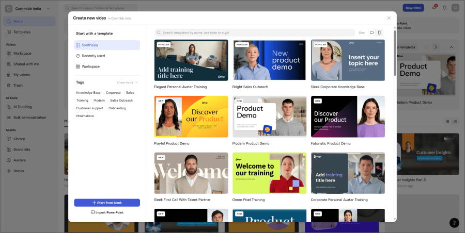Open the Commlab India workspace dropdown
This screenshot has height=233, width=465.
click(x=27, y=9)
